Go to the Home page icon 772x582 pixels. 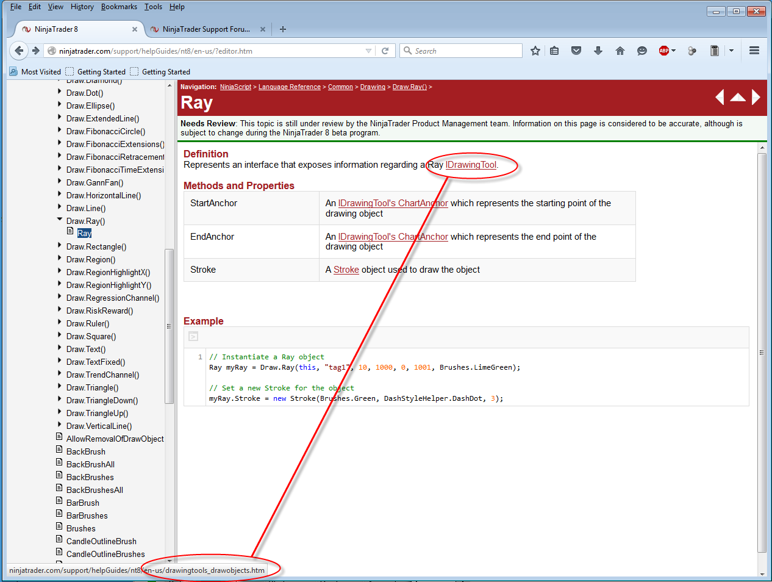[620, 51]
